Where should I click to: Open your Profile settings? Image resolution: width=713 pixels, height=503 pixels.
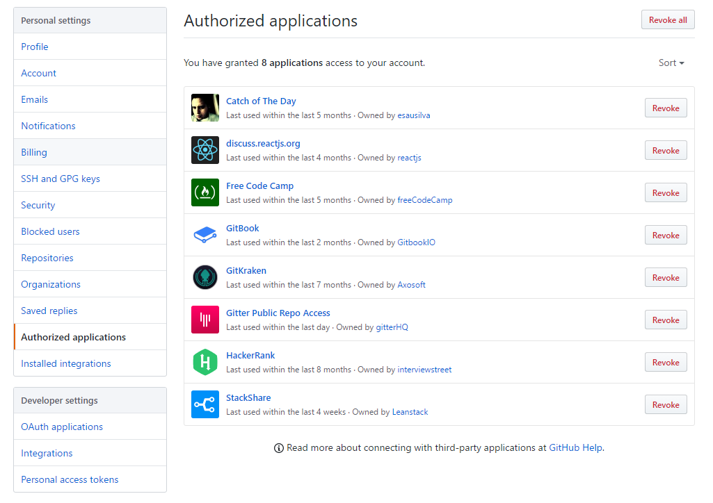[34, 47]
